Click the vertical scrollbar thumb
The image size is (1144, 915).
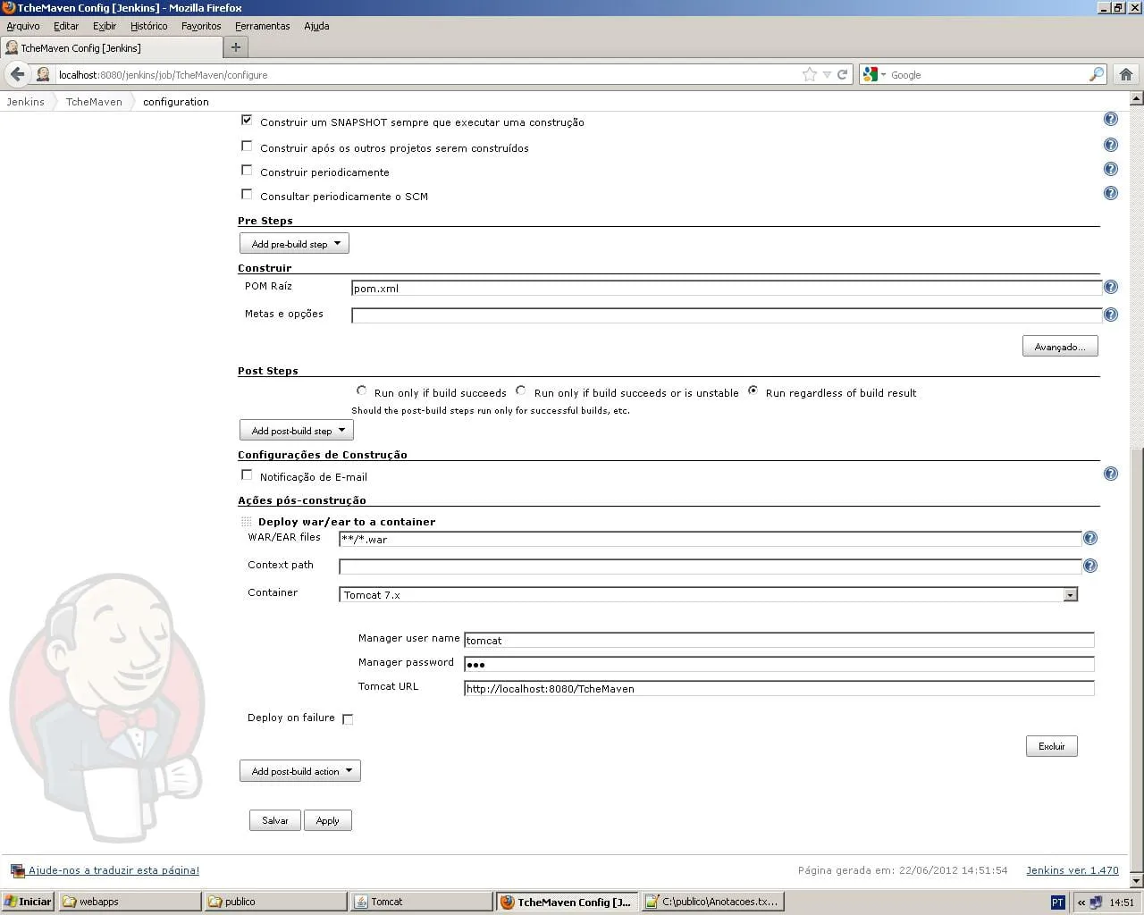pyautogui.click(x=1137, y=660)
